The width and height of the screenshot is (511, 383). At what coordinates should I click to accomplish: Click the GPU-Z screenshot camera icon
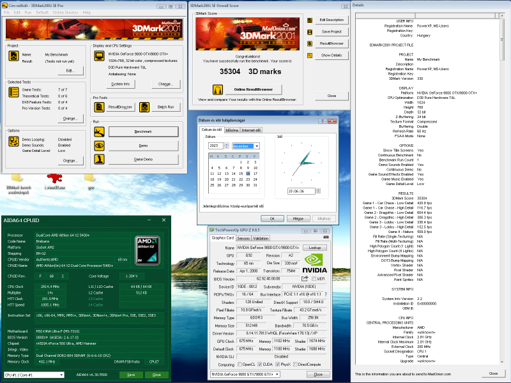pyautogui.click(x=326, y=237)
